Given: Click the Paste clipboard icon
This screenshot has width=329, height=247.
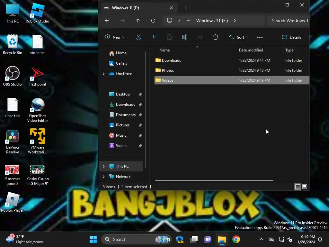Looking at the screenshot, I should click(x=169, y=37).
